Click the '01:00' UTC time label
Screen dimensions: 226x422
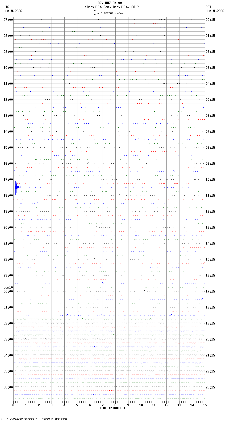[x=8, y=307]
